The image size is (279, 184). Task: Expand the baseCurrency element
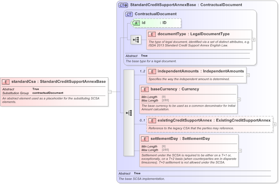(239, 99)
